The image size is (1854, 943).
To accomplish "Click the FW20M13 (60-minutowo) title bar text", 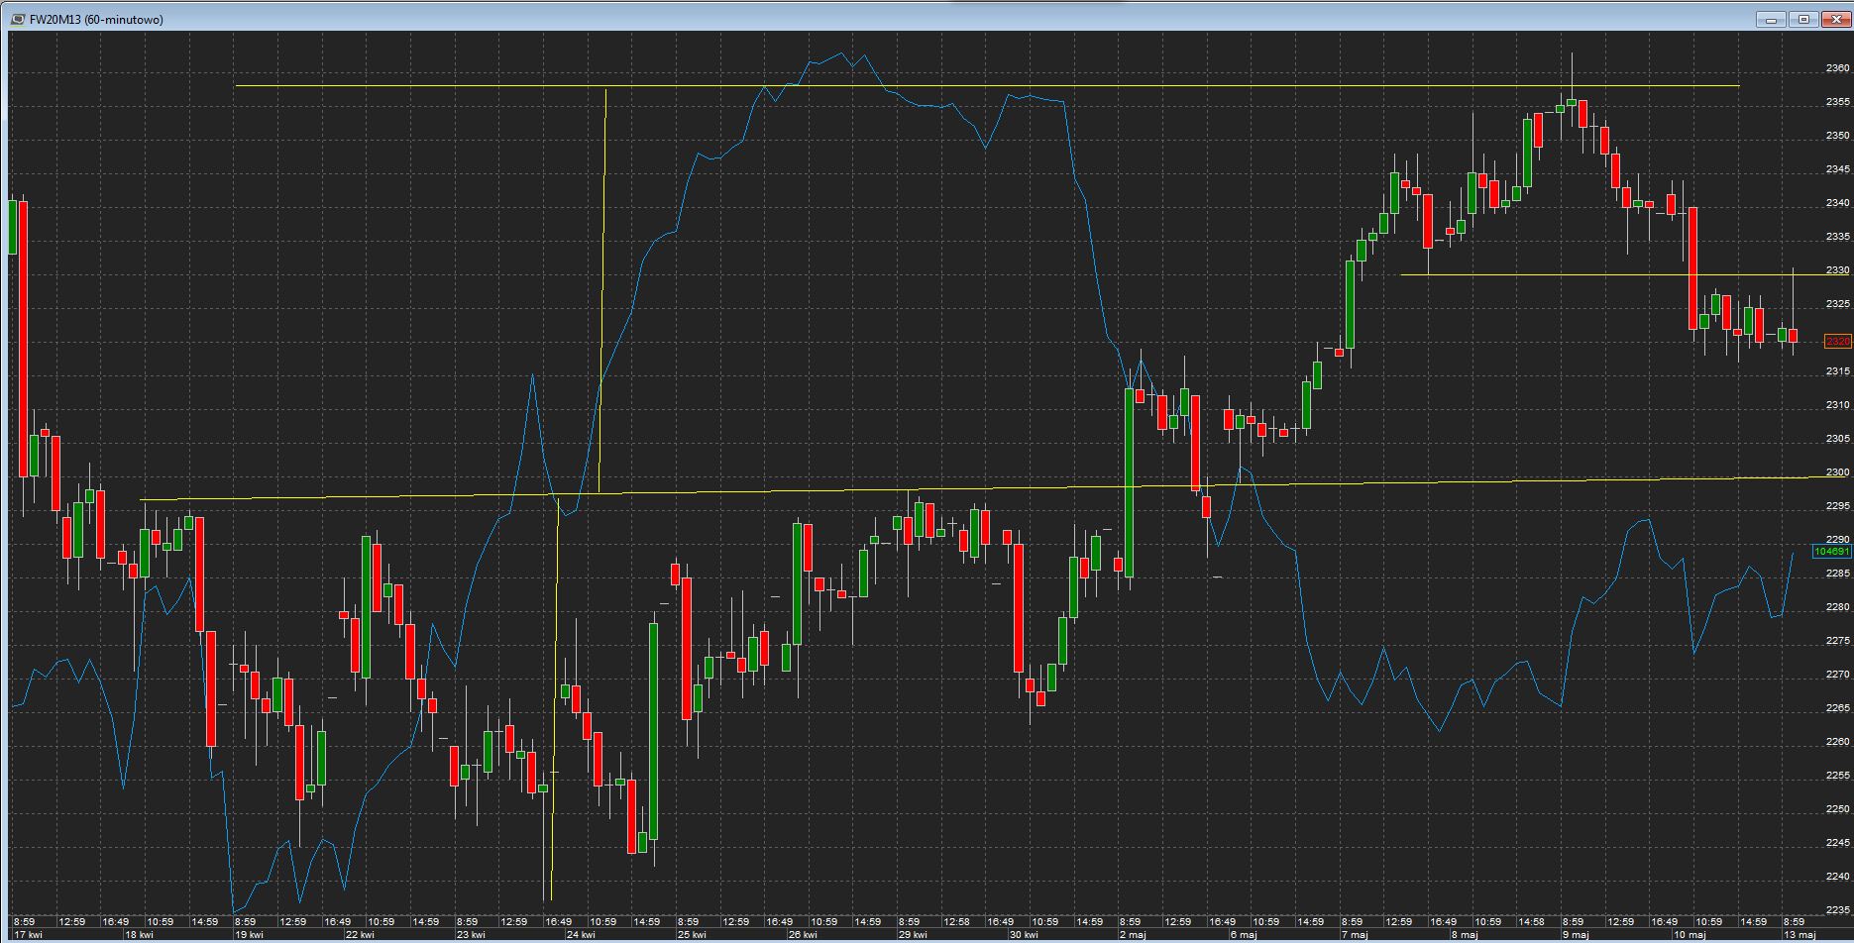I will point(97,20).
